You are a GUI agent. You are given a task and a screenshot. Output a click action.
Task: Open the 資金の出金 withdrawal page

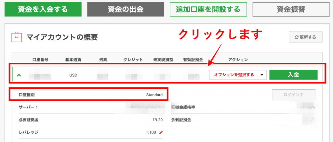coord(125,9)
